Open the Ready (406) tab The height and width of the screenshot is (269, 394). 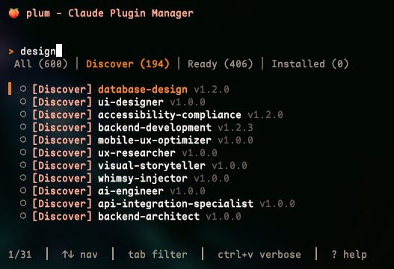(x=221, y=64)
